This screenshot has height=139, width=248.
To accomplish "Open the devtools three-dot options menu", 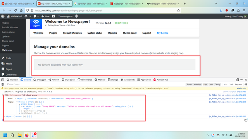I will point(241,80).
